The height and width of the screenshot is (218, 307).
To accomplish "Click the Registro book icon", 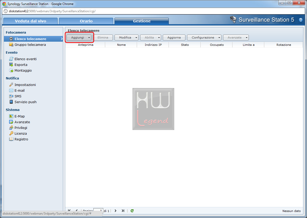I will [x=11, y=139].
